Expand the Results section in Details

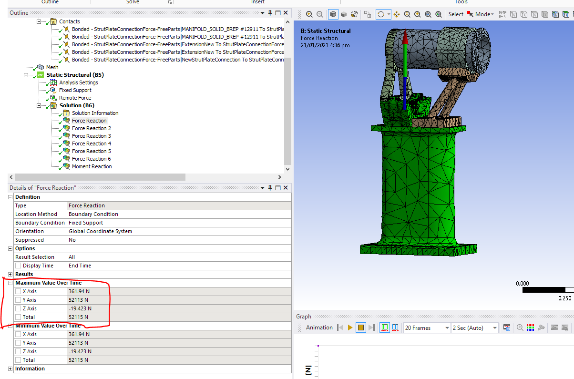pyautogui.click(x=10, y=274)
